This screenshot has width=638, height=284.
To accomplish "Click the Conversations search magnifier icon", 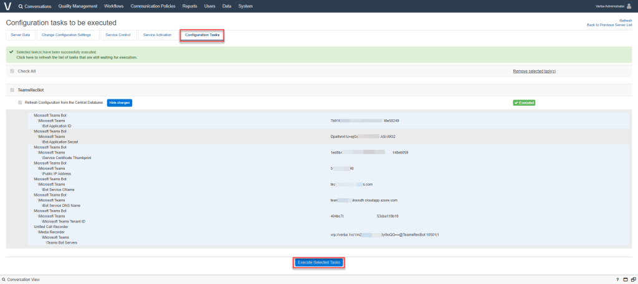I will [x=21, y=6].
